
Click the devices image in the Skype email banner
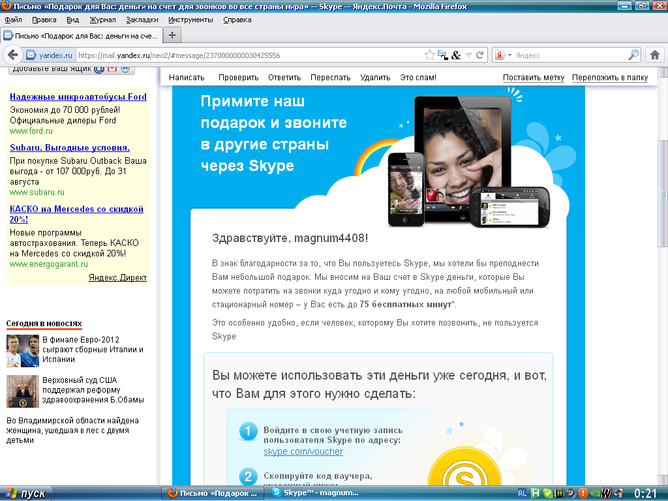click(468, 162)
